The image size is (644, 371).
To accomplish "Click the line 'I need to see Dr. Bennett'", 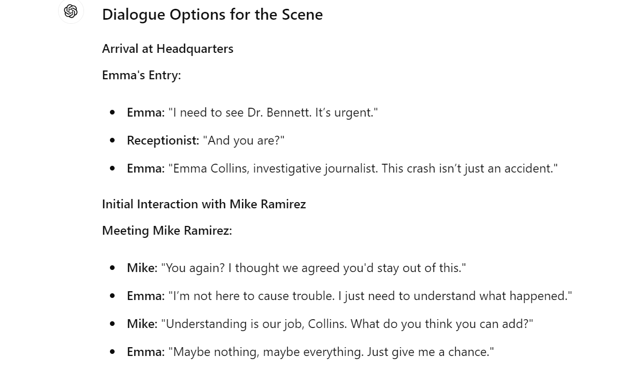I will point(253,112).
